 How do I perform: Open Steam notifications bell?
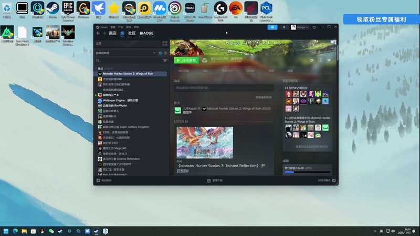[x=284, y=27]
